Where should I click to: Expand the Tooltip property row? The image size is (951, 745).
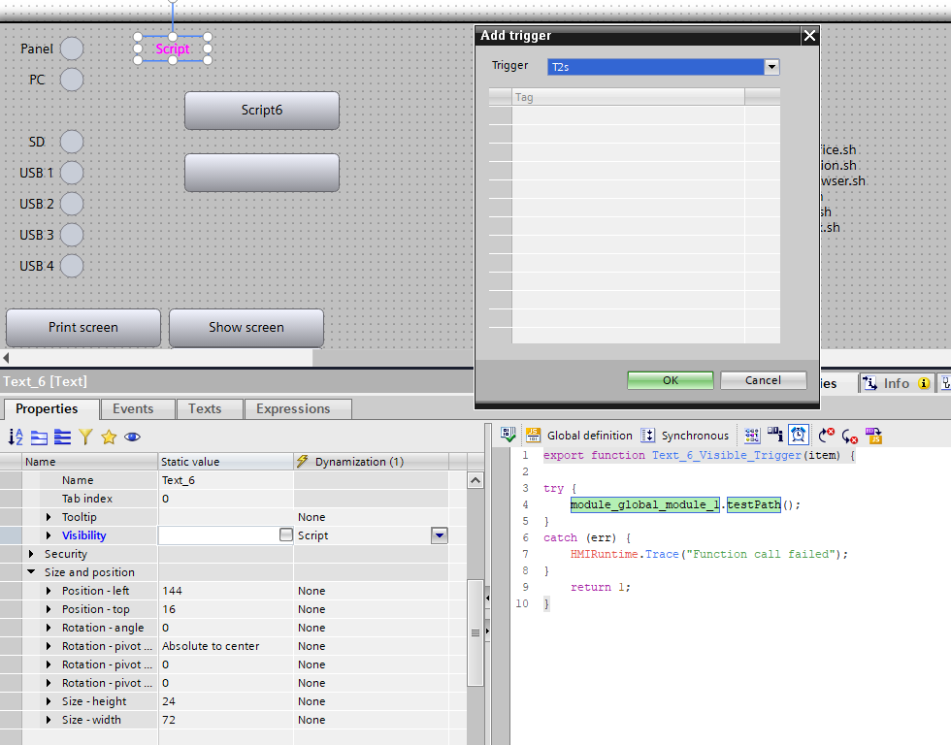click(x=49, y=517)
